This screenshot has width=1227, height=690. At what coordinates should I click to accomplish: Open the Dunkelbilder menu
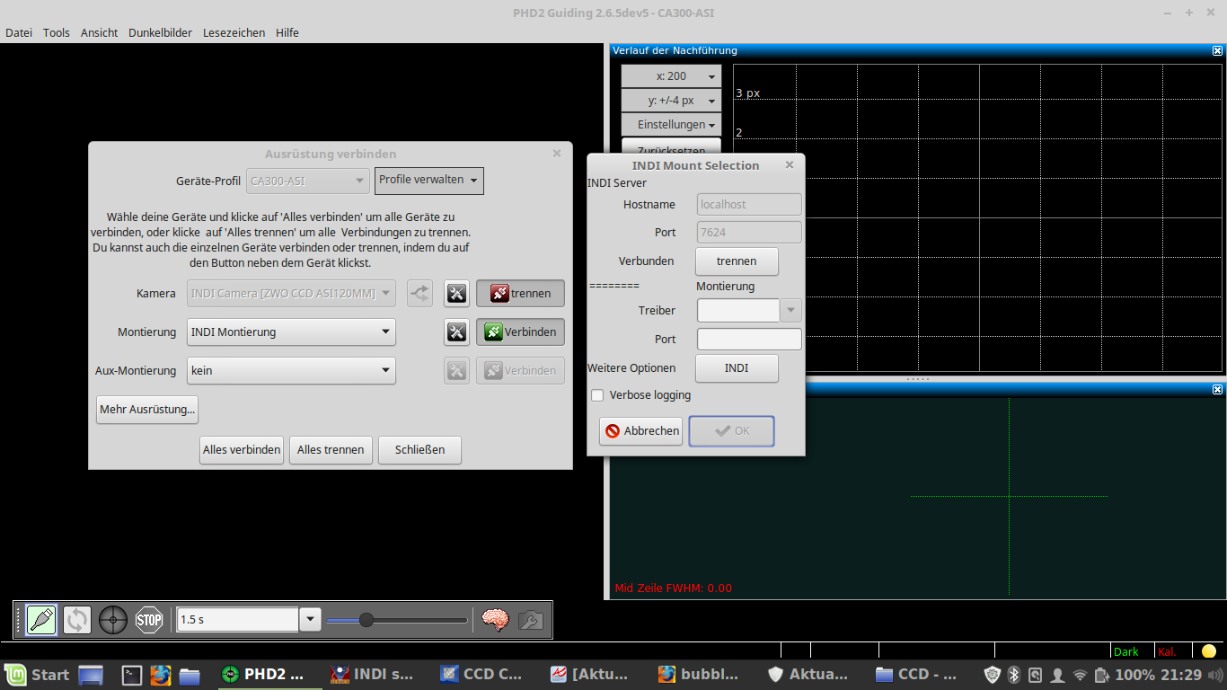pyautogui.click(x=159, y=32)
